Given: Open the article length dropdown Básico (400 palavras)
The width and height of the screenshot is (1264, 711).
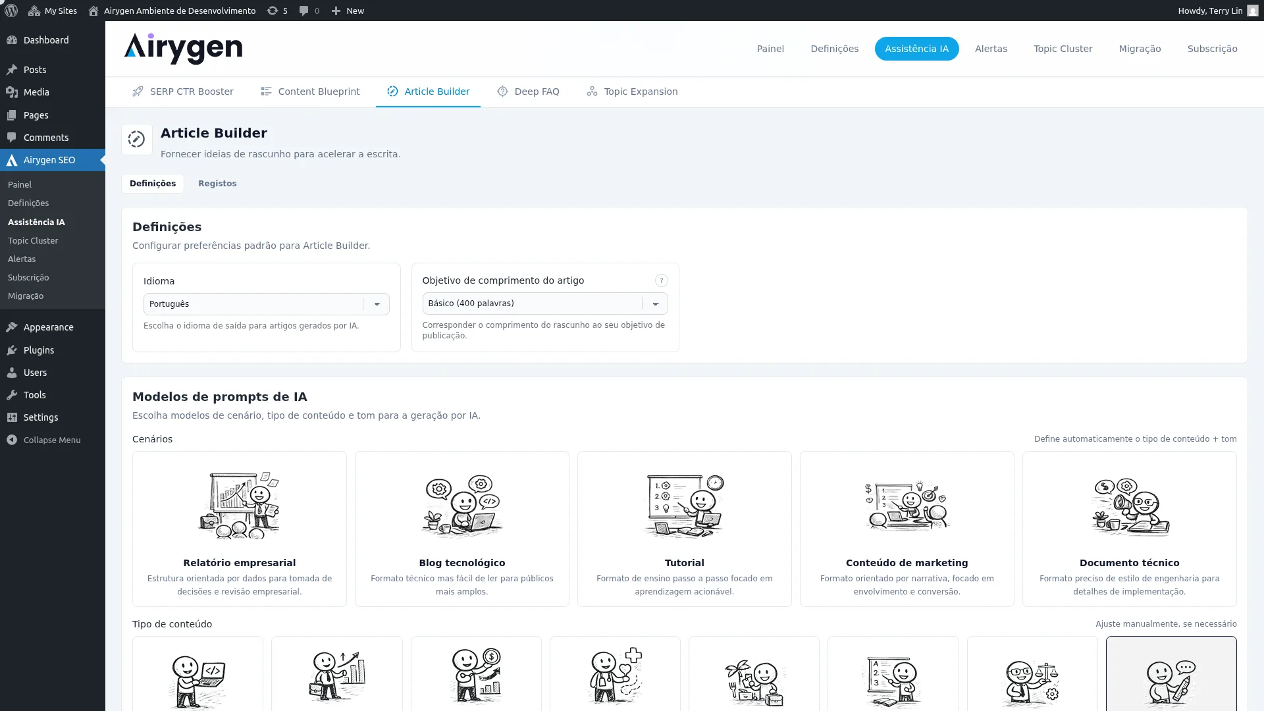Looking at the screenshot, I should 544,303.
